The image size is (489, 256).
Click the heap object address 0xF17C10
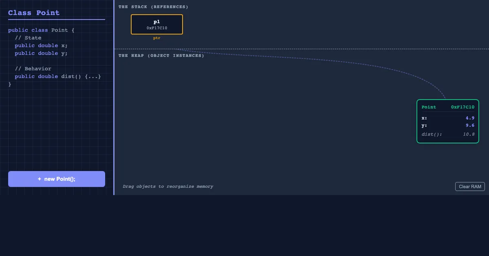(463, 107)
